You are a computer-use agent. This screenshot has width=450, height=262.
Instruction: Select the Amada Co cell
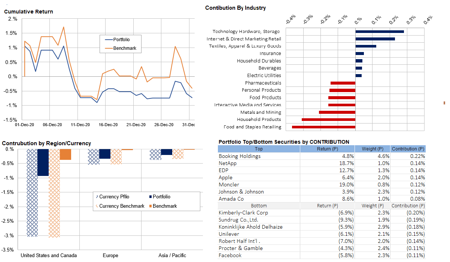(231, 199)
